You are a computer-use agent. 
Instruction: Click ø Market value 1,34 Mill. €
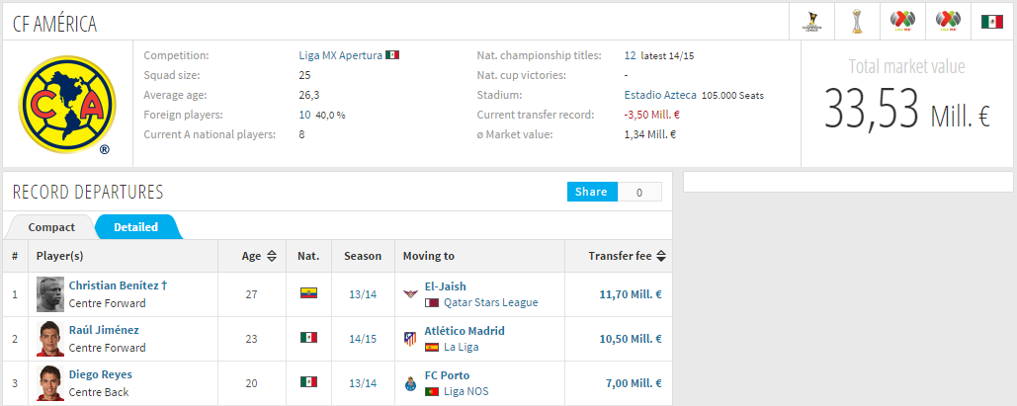(x=650, y=135)
